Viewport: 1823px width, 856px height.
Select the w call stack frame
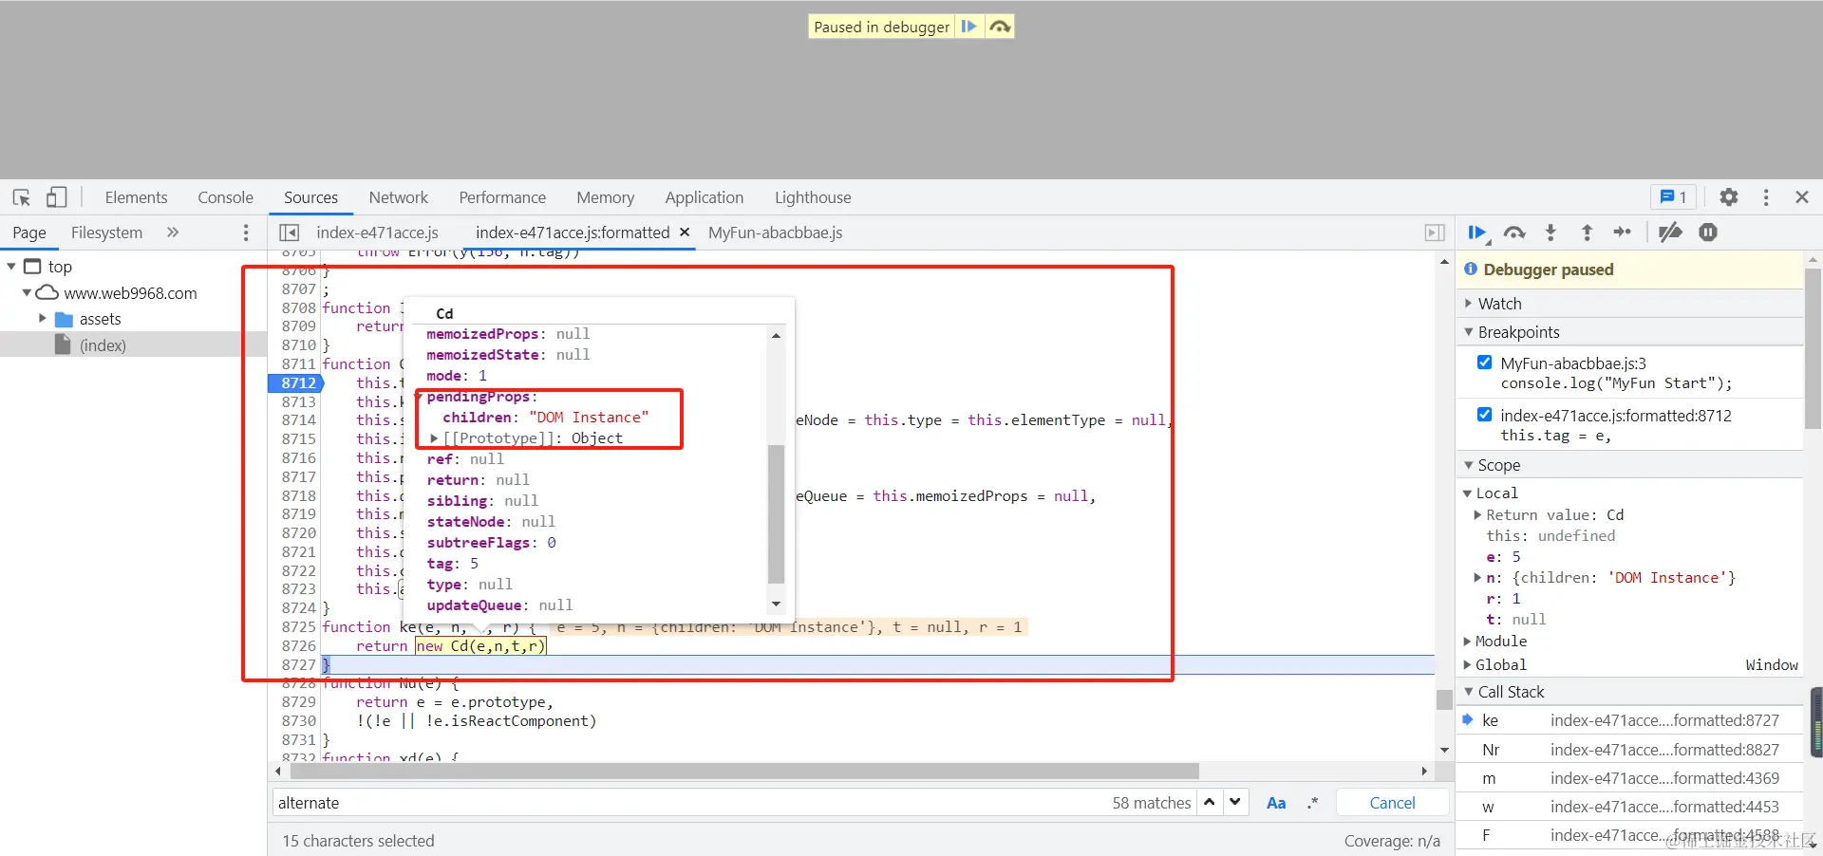pos(1629,807)
